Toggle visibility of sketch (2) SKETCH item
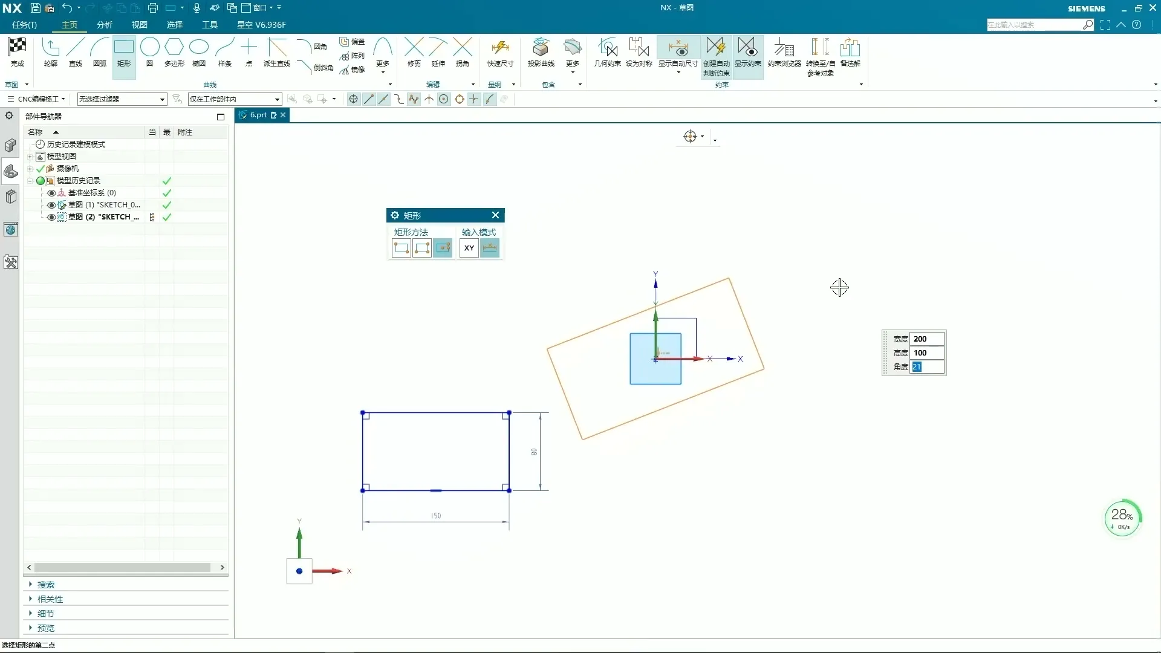Viewport: 1161px width, 653px height. pyautogui.click(x=51, y=217)
